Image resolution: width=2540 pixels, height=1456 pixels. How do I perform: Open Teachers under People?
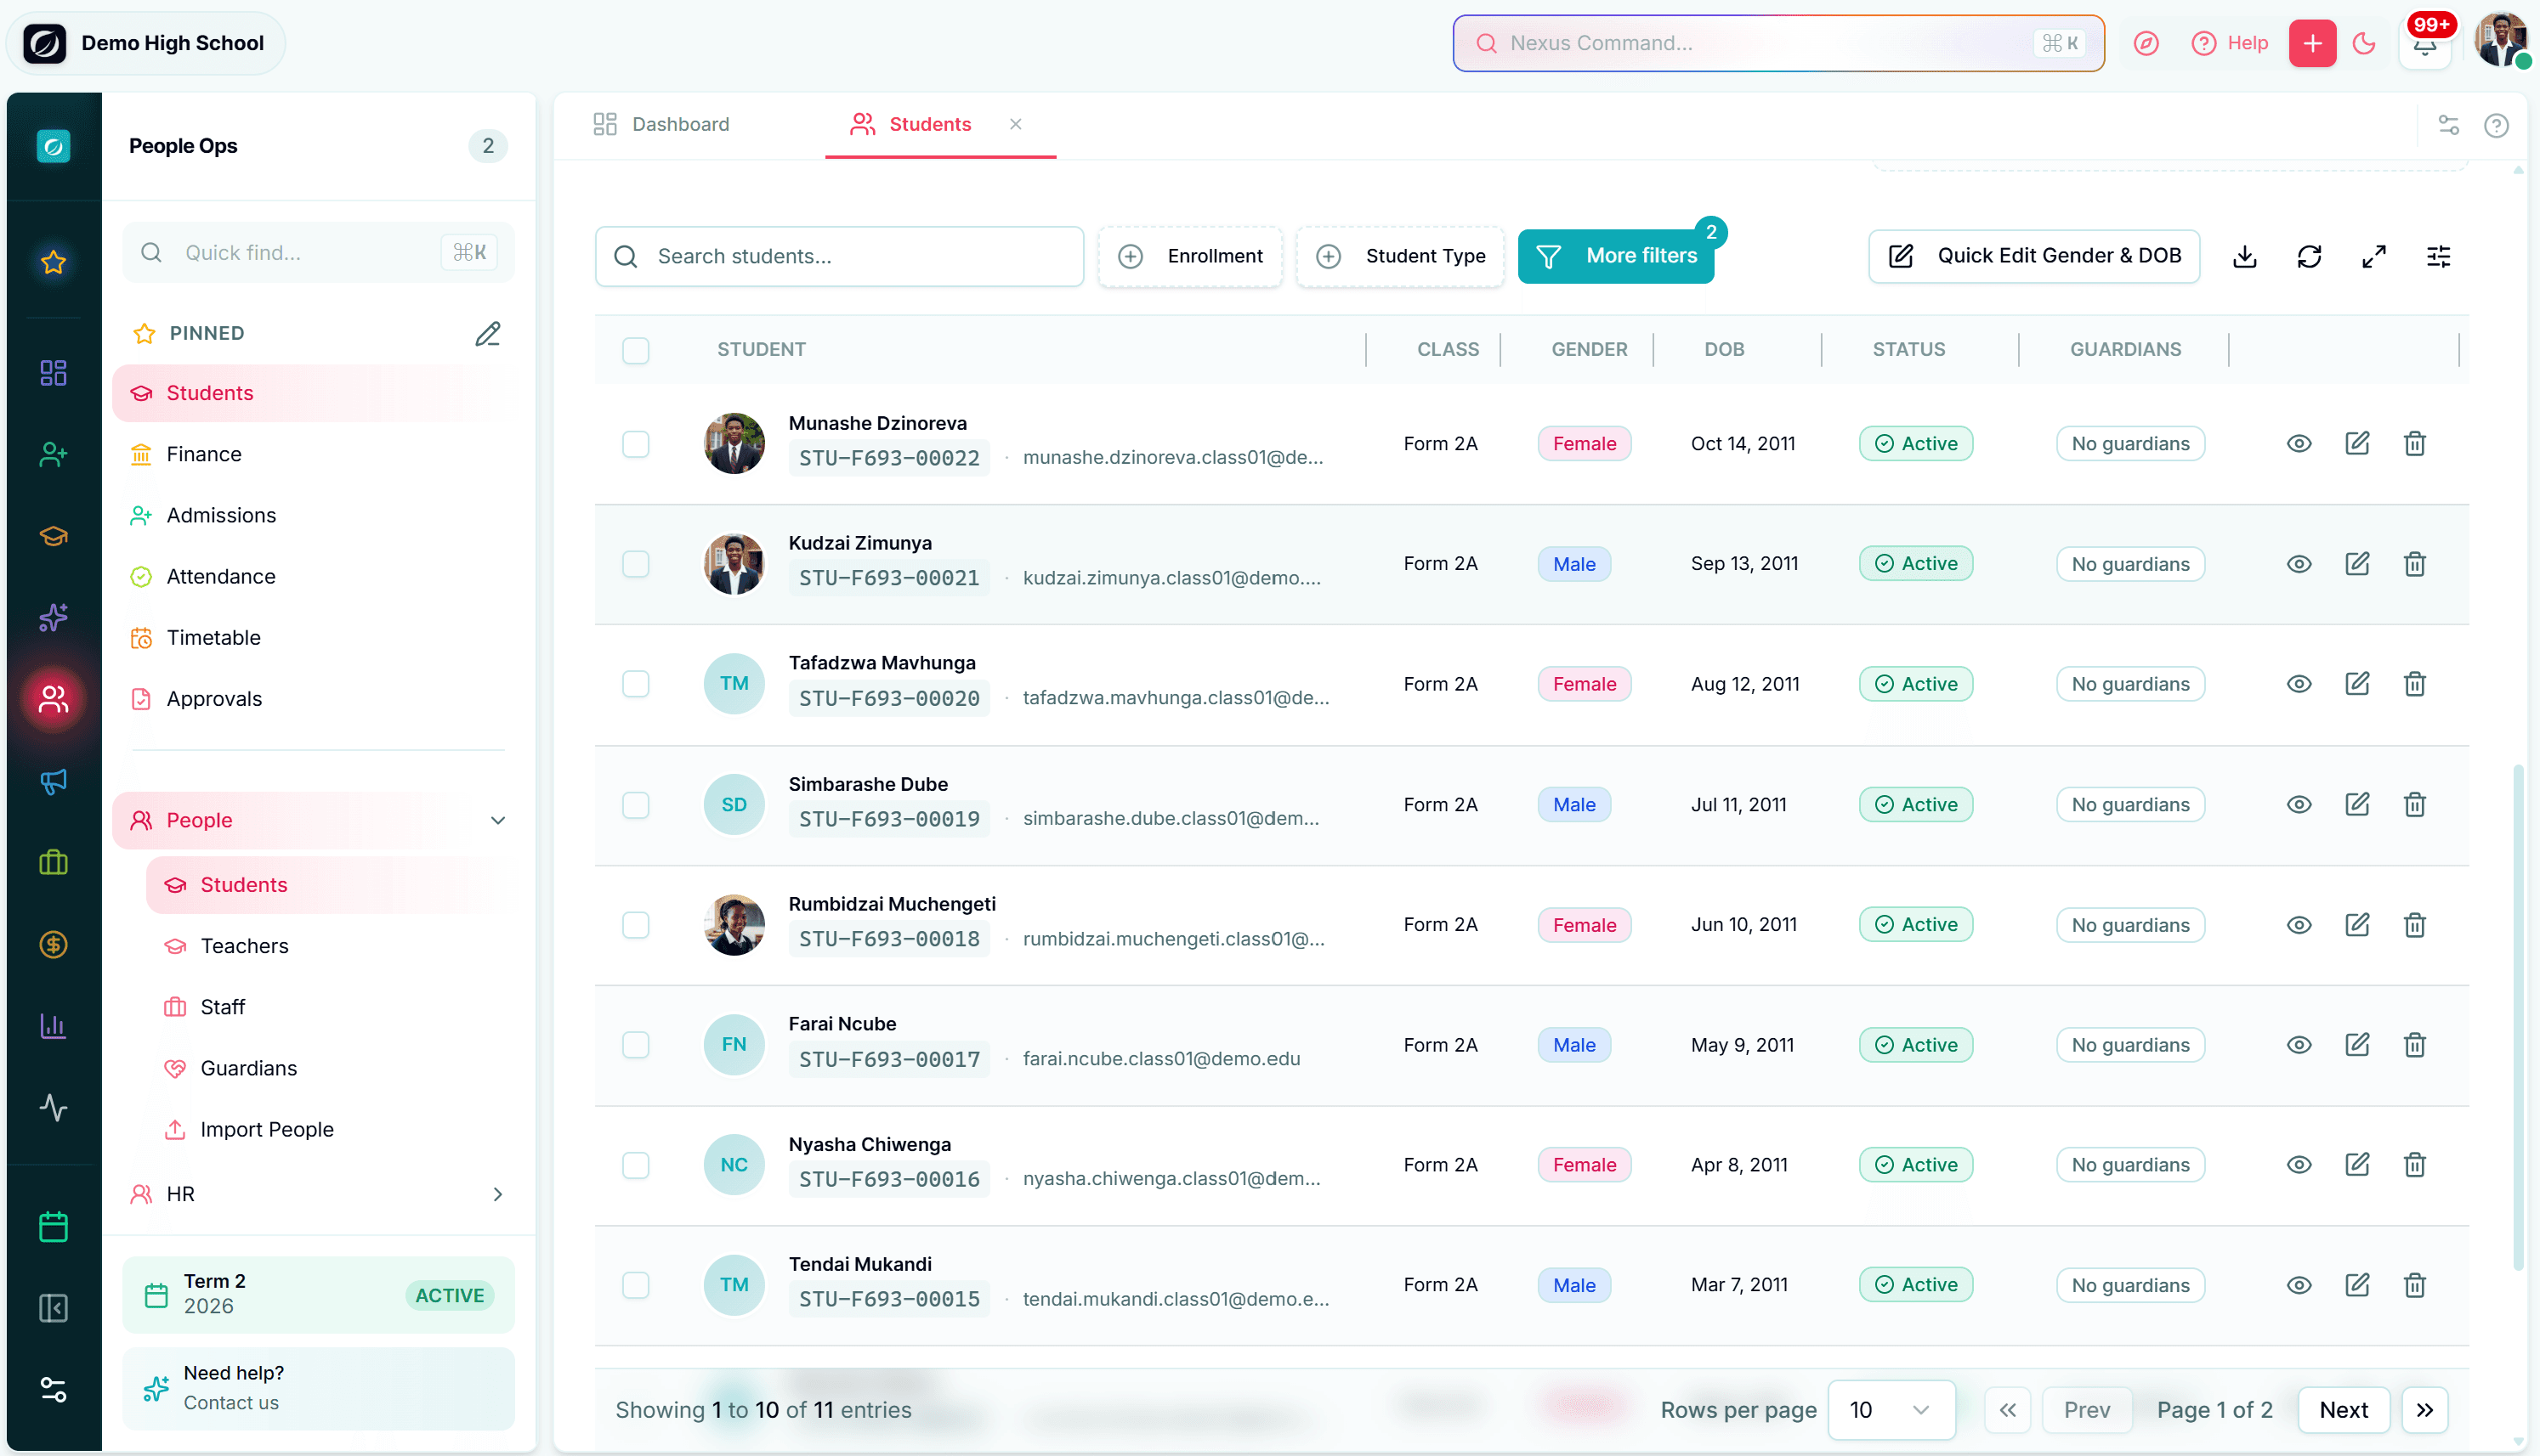244,946
